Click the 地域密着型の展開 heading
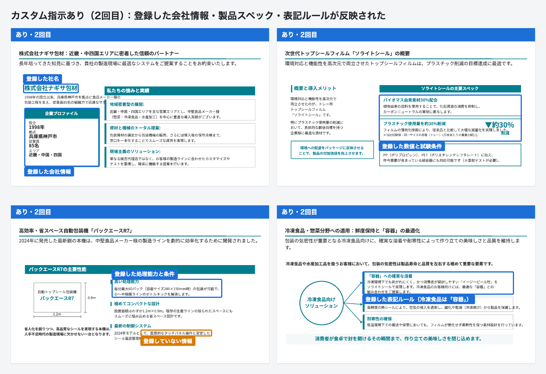The width and height of the screenshot is (546, 374). tap(127, 104)
